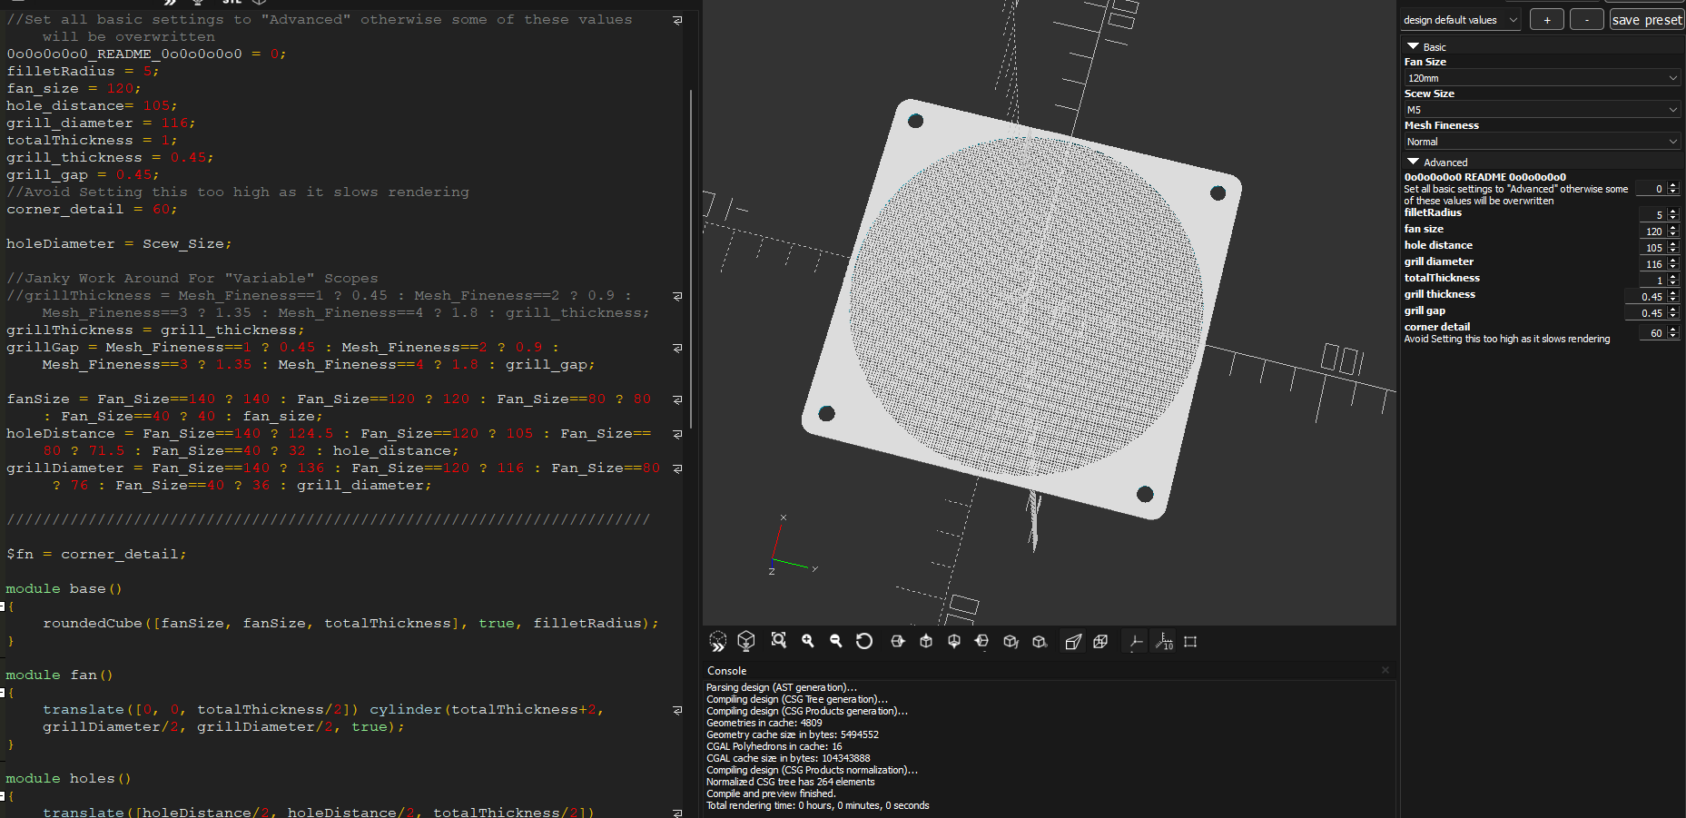
Task: Decrease the grill gap spinbox value
Action: [1673, 317]
